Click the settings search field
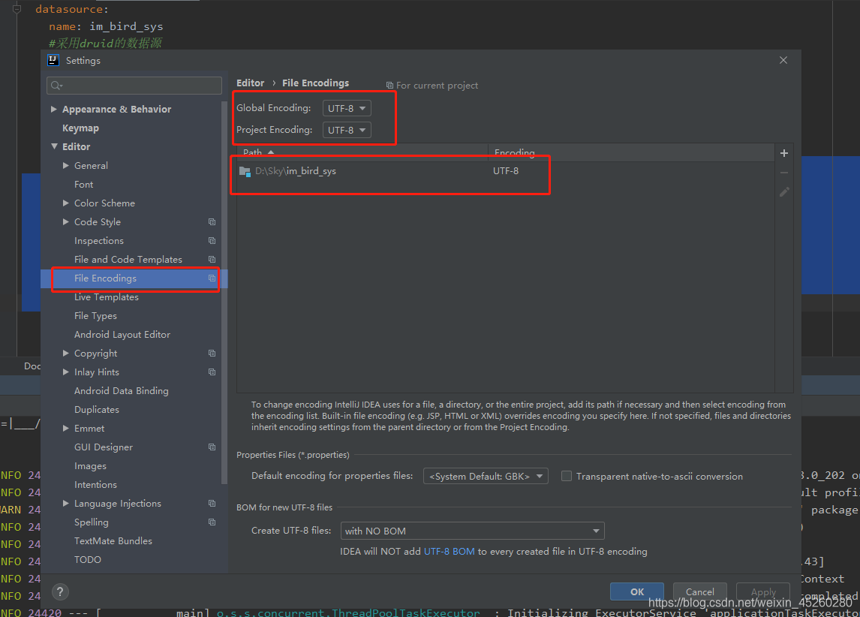This screenshot has width=860, height=617. click(x=134, y=86)
